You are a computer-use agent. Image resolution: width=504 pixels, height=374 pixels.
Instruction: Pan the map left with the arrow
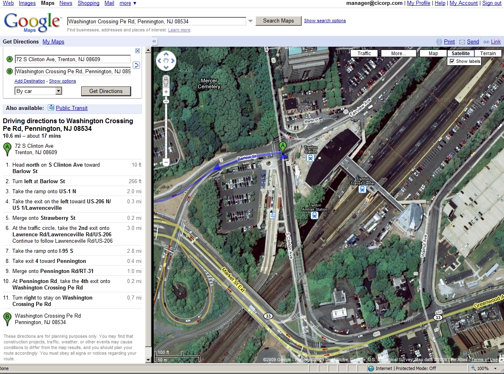coord(160,61)
